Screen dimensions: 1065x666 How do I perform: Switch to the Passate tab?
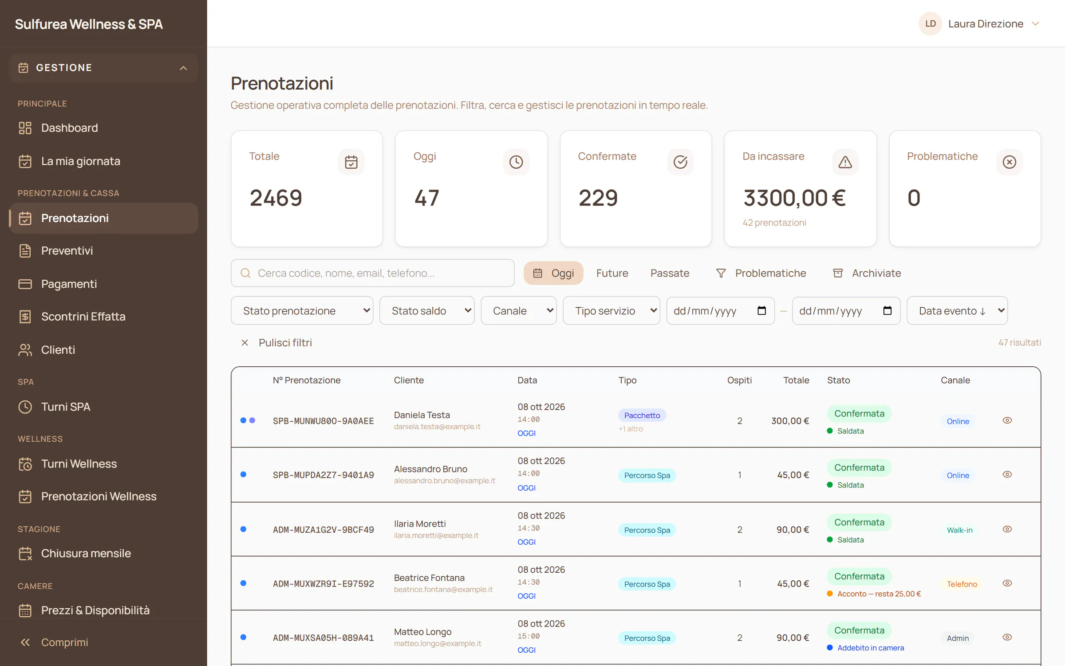(x=670, y=273)
